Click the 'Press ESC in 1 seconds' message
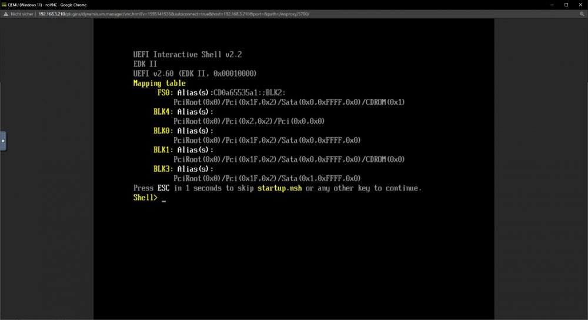588x320 pixels. [x=278, y=188]
